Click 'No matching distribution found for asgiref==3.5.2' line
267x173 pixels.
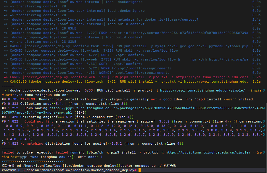(92, 144)
